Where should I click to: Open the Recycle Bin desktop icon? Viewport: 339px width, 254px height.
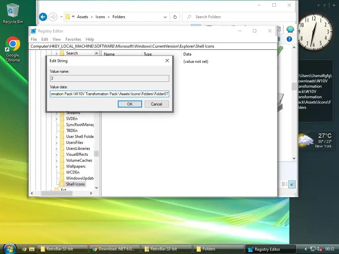[13, 13]
